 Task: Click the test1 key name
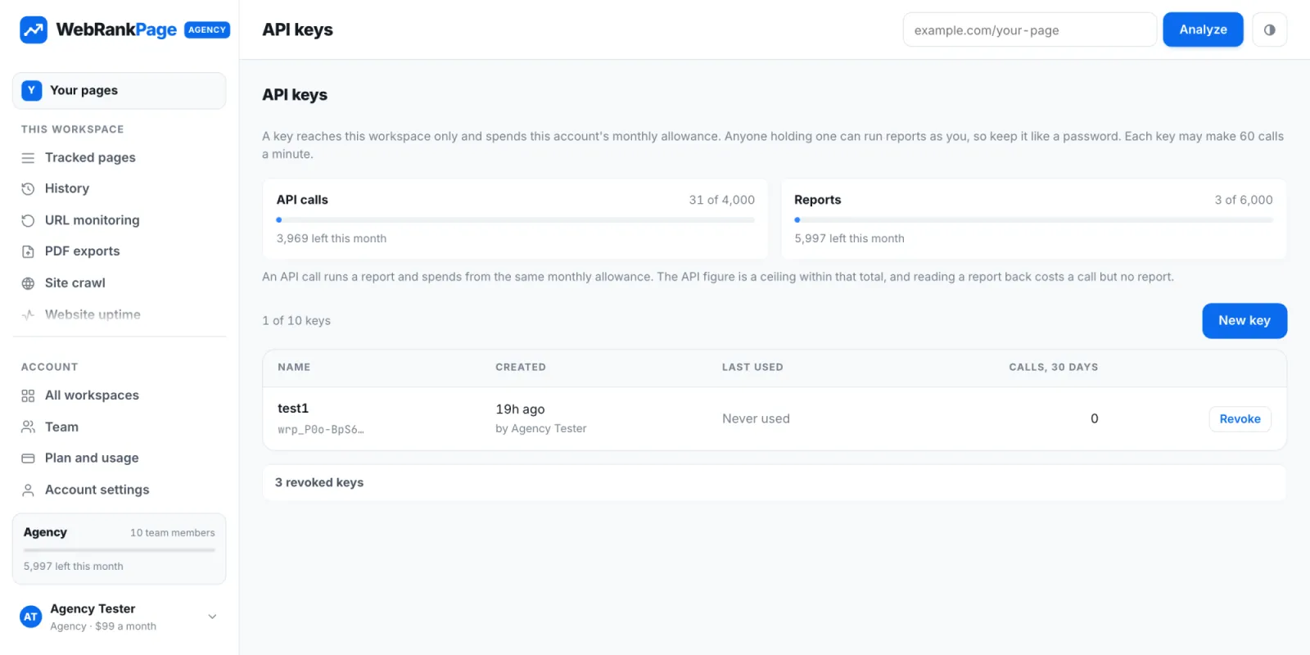[x=293, y=408]
